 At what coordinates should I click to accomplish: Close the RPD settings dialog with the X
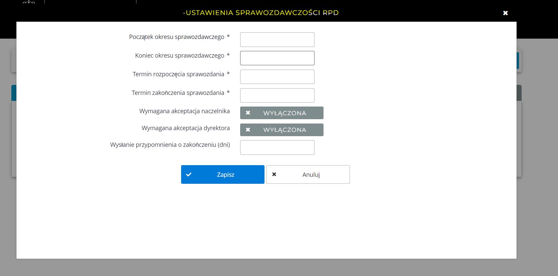click(505, 13)
